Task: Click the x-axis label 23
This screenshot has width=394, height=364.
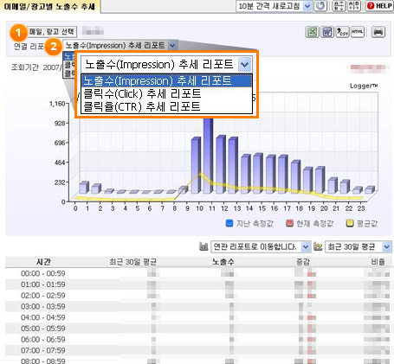Action: click(x=361, y=208)
